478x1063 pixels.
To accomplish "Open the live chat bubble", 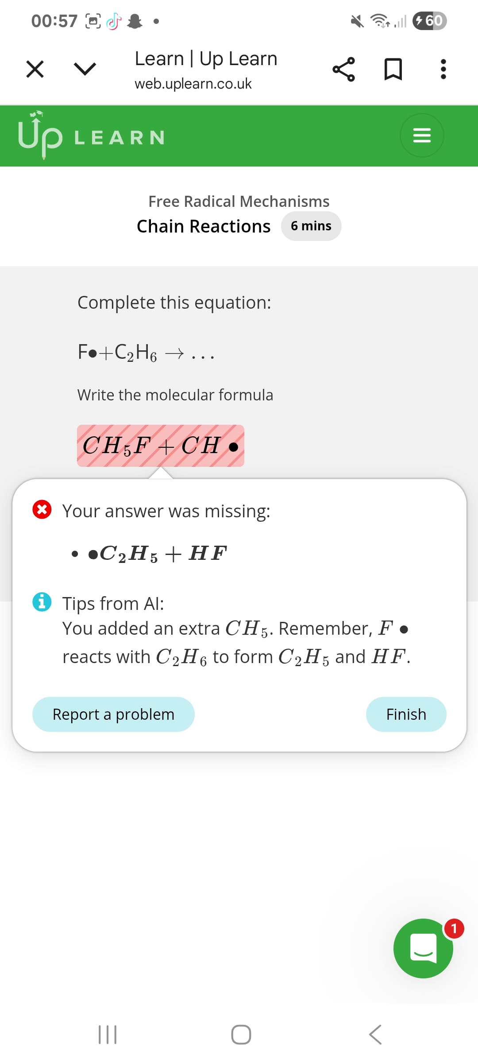I will tap(423, 948).
